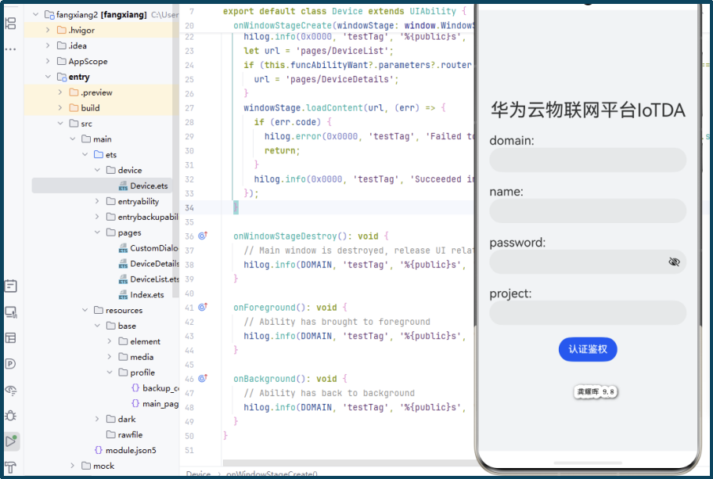Viewport: 713px width, 479px height.
Task: Open module.json5 in the tree
Action: (131, 450)
